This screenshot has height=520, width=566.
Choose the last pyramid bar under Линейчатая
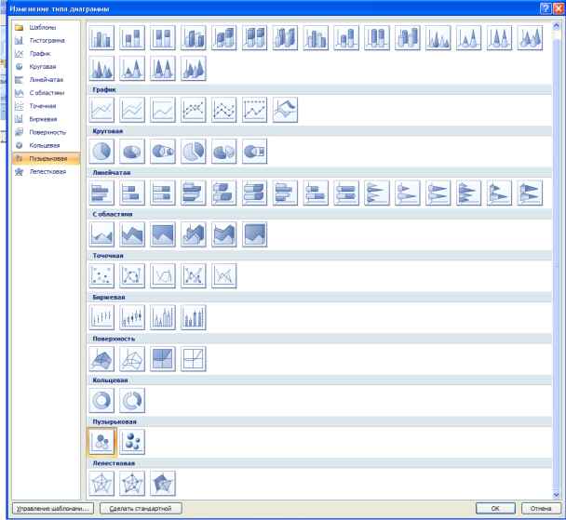(530, 193)
